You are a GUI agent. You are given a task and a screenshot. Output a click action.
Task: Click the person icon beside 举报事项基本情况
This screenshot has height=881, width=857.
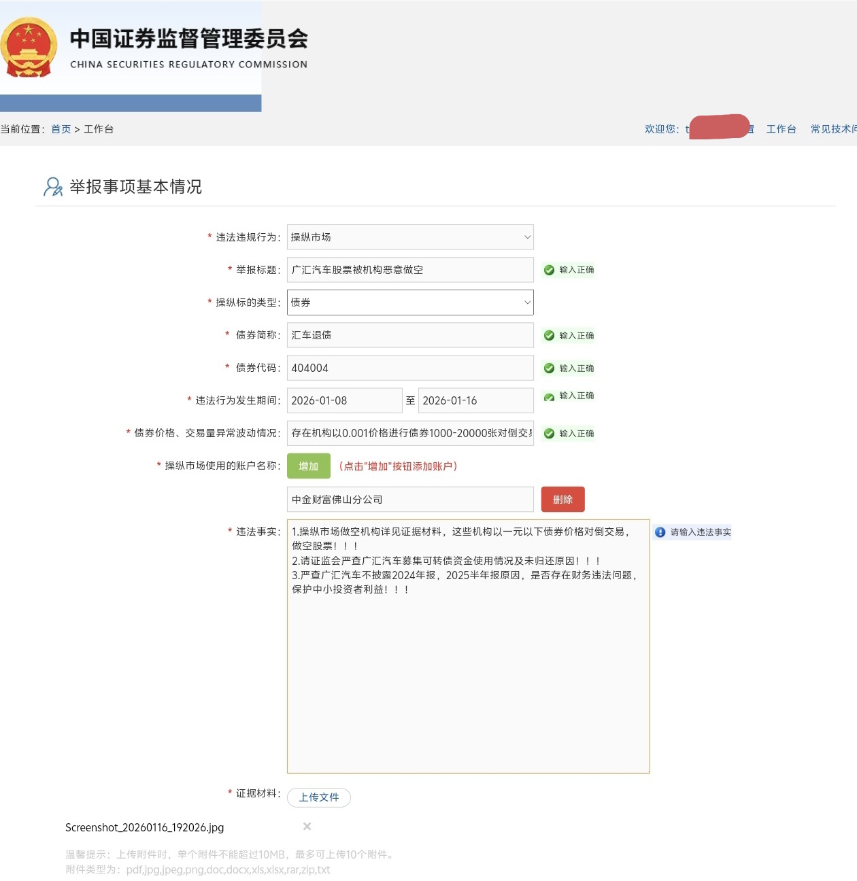[52, 186]
